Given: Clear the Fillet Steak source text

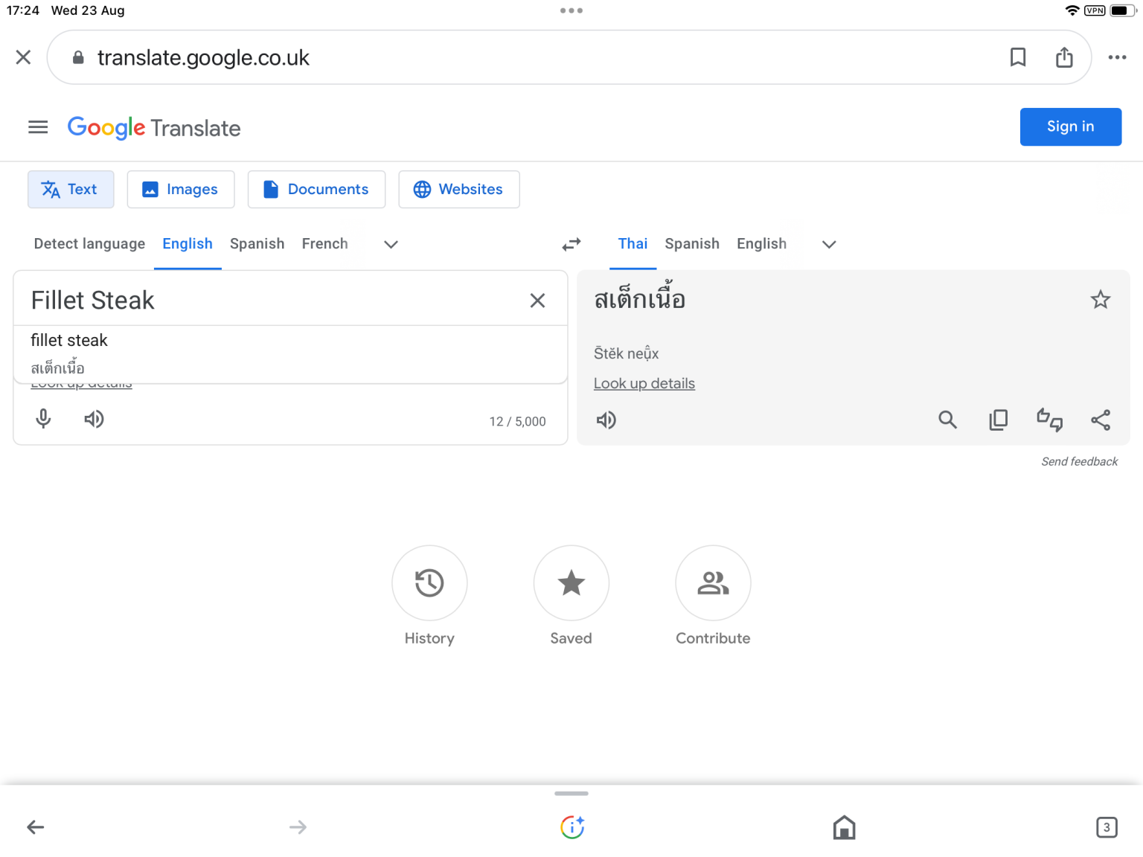Looking at the screenshot, I should click(537, 301).
